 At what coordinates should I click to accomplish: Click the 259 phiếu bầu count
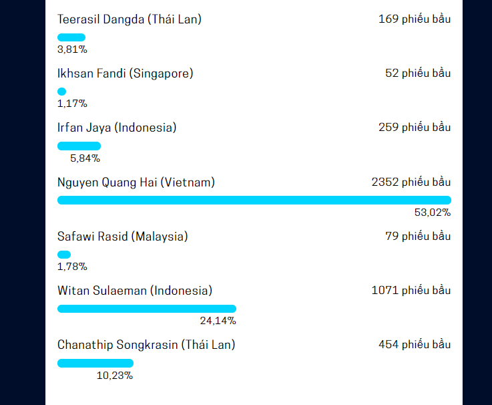point(415,127)
